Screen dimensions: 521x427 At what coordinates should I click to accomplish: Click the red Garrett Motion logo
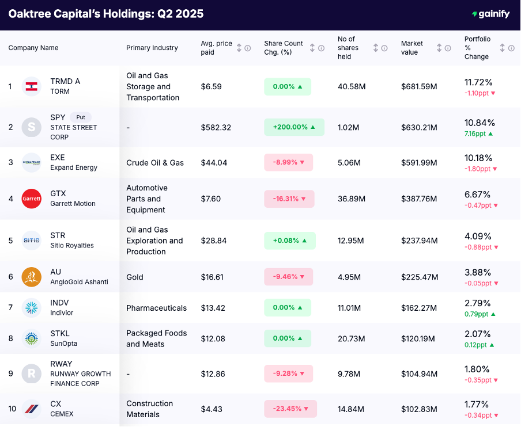[x=32, y=199]
